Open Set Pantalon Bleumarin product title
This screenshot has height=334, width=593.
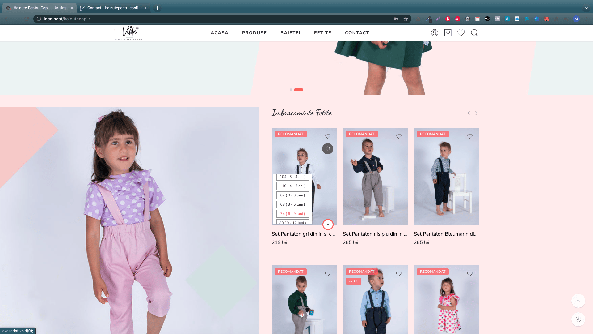coord(446,234)
